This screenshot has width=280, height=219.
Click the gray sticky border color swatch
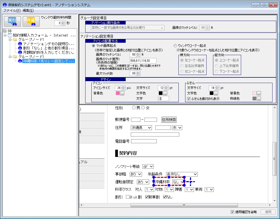pos(254,99)
